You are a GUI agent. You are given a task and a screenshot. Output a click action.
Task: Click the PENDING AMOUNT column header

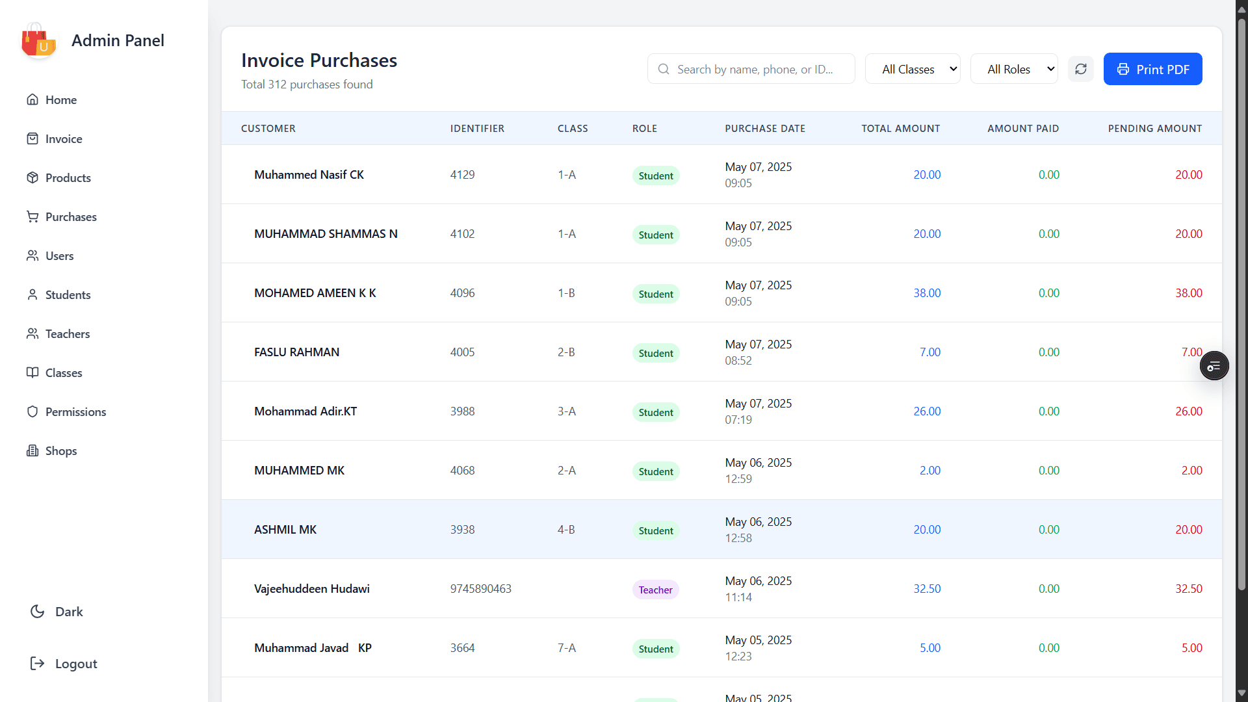pos(1155,129)
